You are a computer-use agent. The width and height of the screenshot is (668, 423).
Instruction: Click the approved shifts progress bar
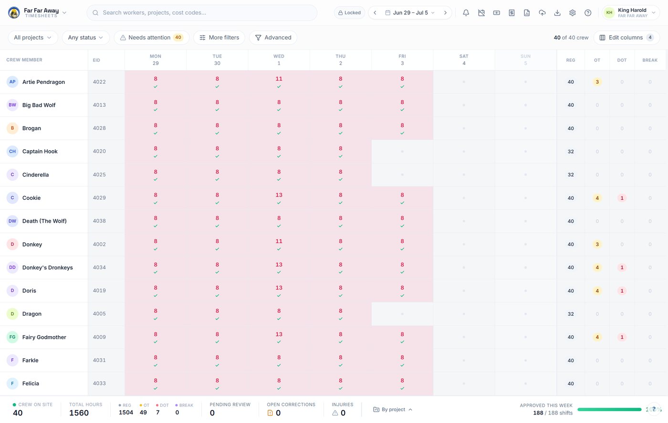pyautogui.click(x=609, y=410)
